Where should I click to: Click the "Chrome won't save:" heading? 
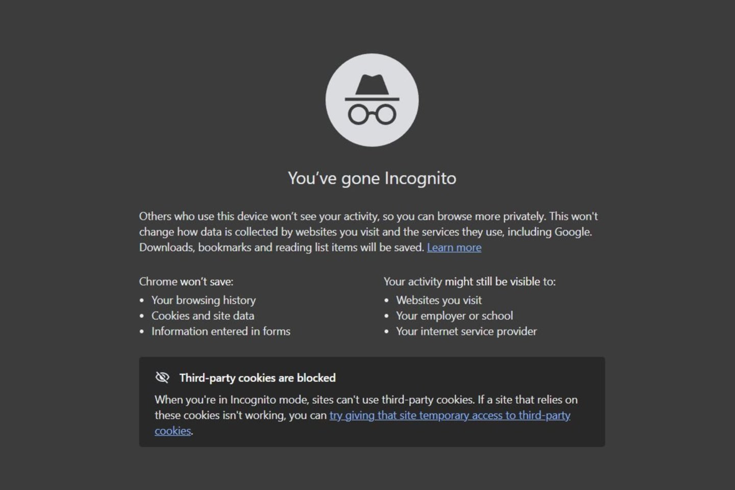pos(186,282)
